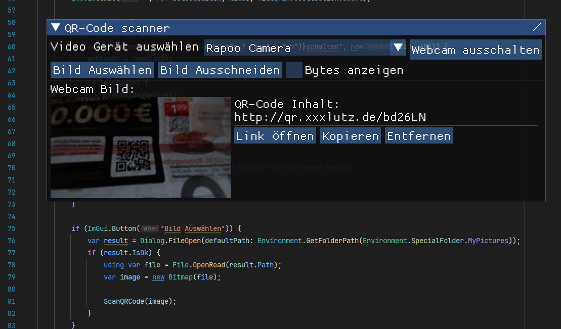This screenshot has width=561, height=329.
Task: Collapse the QR-Code scanner window triangle
Action: pyautogui.click(x=56, y=28)
